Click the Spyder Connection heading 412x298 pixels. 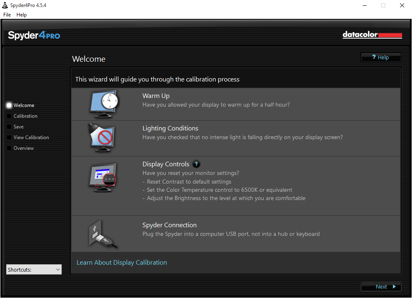point(170,225)
